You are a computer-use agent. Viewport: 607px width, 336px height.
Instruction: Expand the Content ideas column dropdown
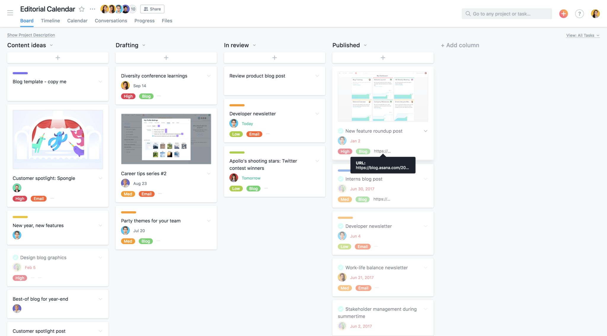click(x=51, y=46)
